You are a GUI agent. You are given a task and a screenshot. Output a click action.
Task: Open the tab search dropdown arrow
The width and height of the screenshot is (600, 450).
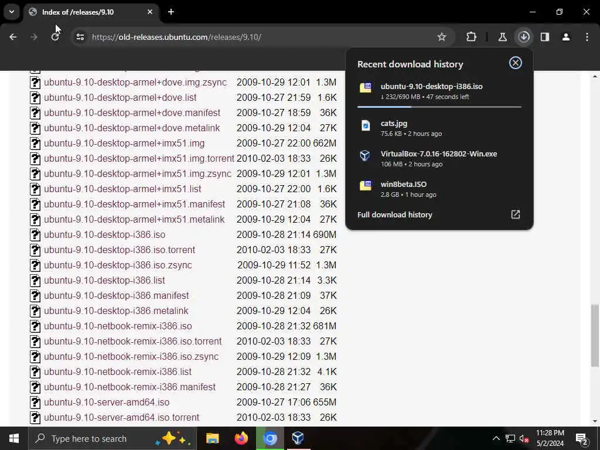pyautogui.click(x=12, y=12)
